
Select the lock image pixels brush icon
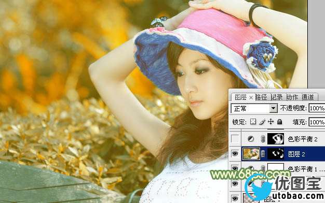coord(262,122)
